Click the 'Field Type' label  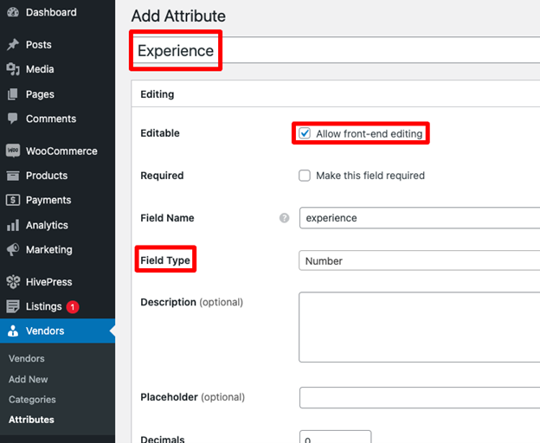(165, 260)
